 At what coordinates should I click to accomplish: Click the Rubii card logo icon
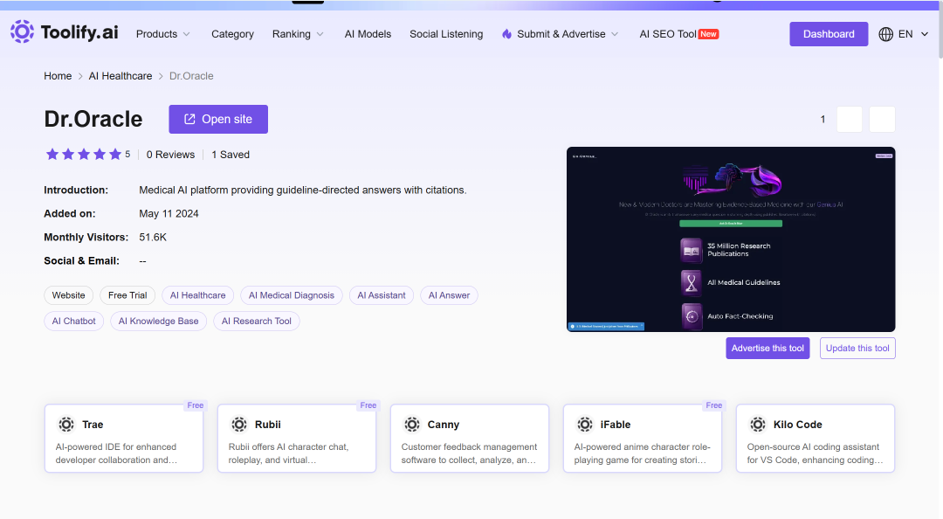click(x=238, y=425)
